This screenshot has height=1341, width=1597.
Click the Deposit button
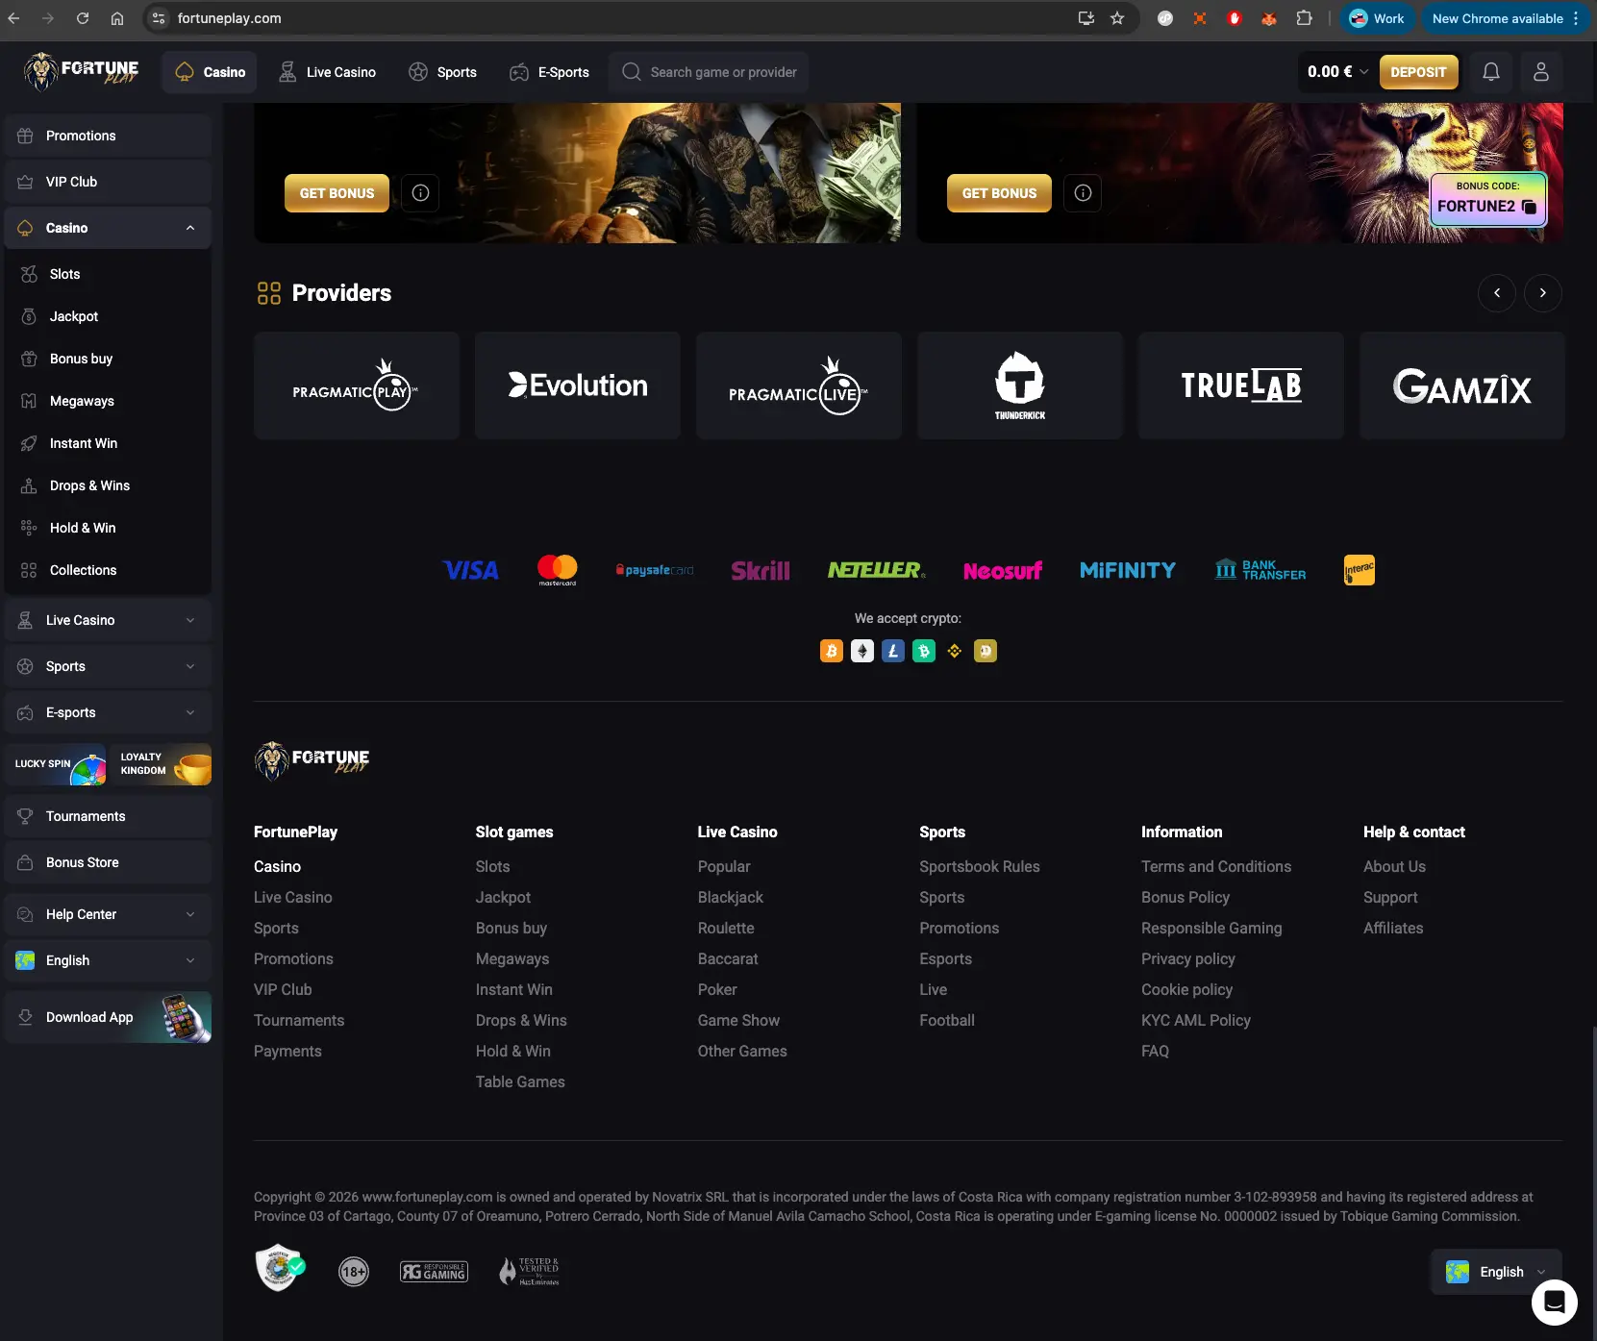point(1418,72)
